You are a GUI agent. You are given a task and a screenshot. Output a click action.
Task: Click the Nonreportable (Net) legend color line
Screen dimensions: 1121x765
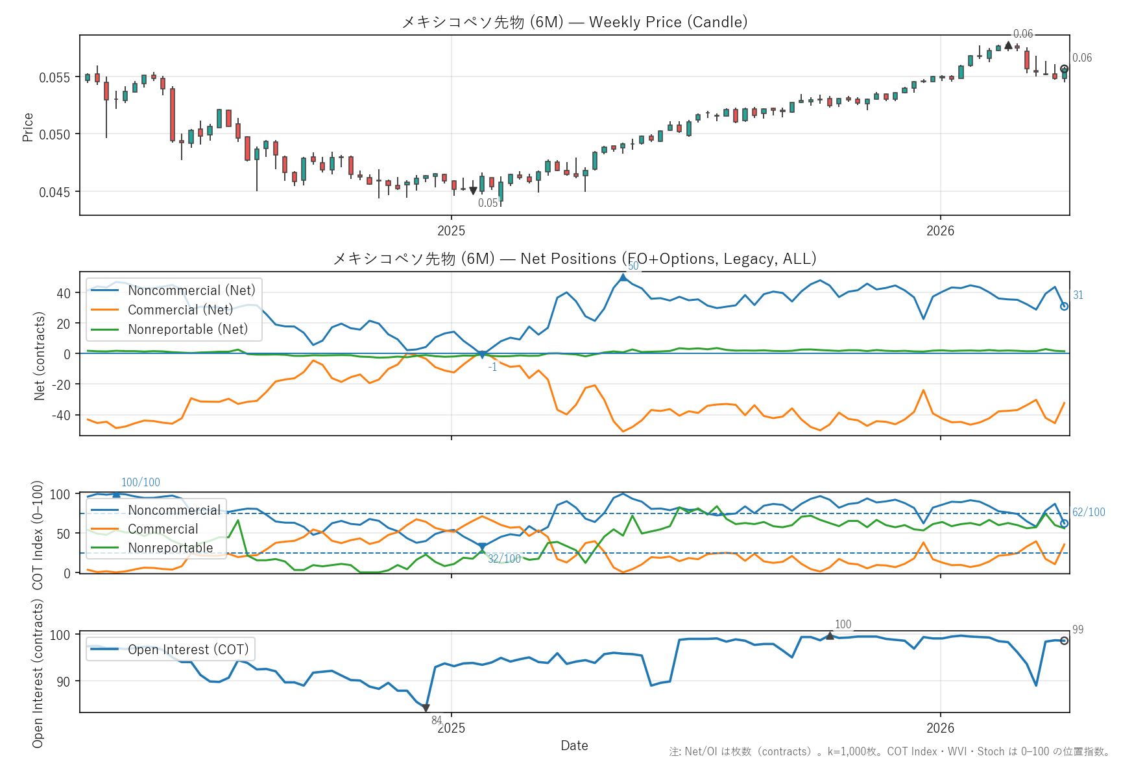pos(105,329)
